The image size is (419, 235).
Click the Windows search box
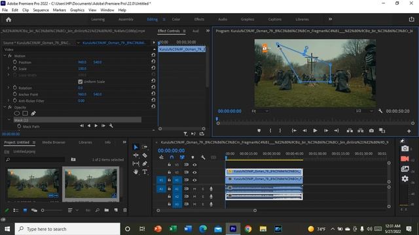tap(67, 229)
